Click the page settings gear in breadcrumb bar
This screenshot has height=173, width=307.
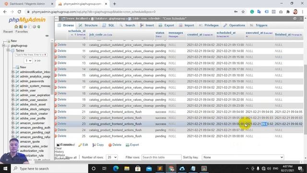(x=295, y=18)
